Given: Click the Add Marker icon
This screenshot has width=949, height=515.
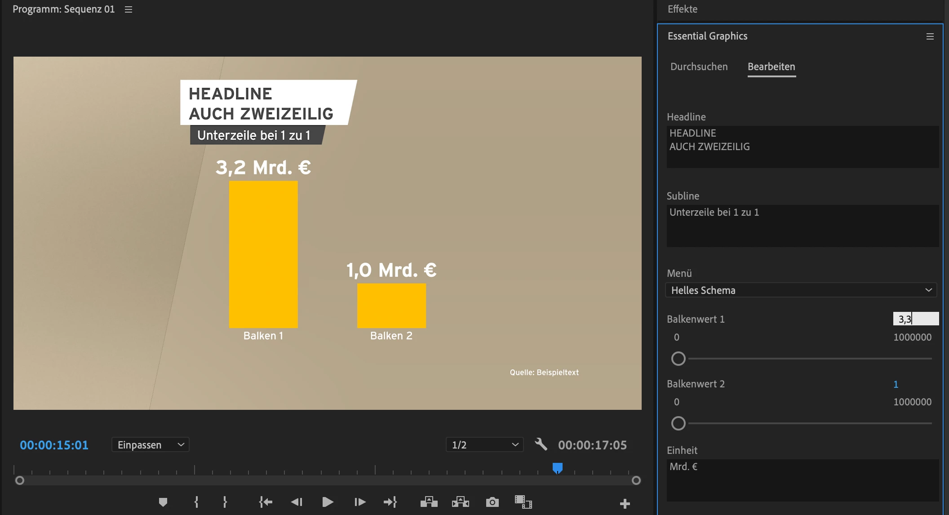Looking at the screenshot, I should [163, 502].
